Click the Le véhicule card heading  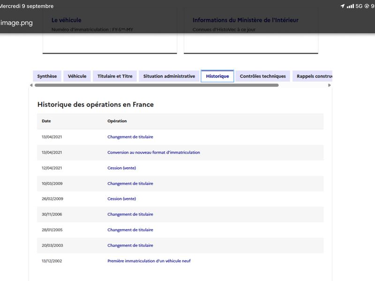tap(67, 20)
